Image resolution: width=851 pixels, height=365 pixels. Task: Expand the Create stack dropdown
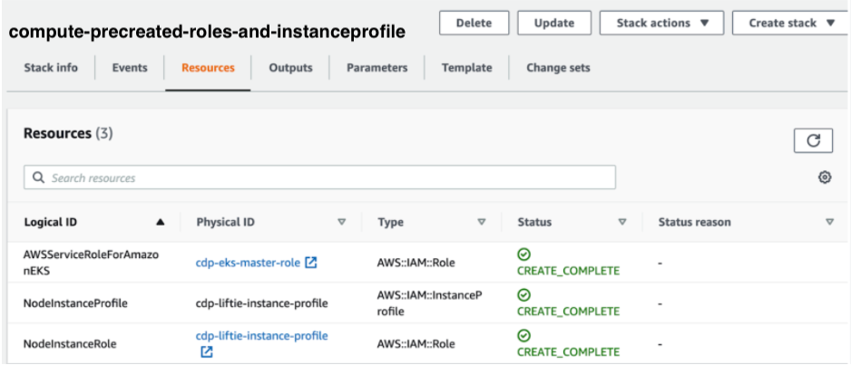coord(791,23)
